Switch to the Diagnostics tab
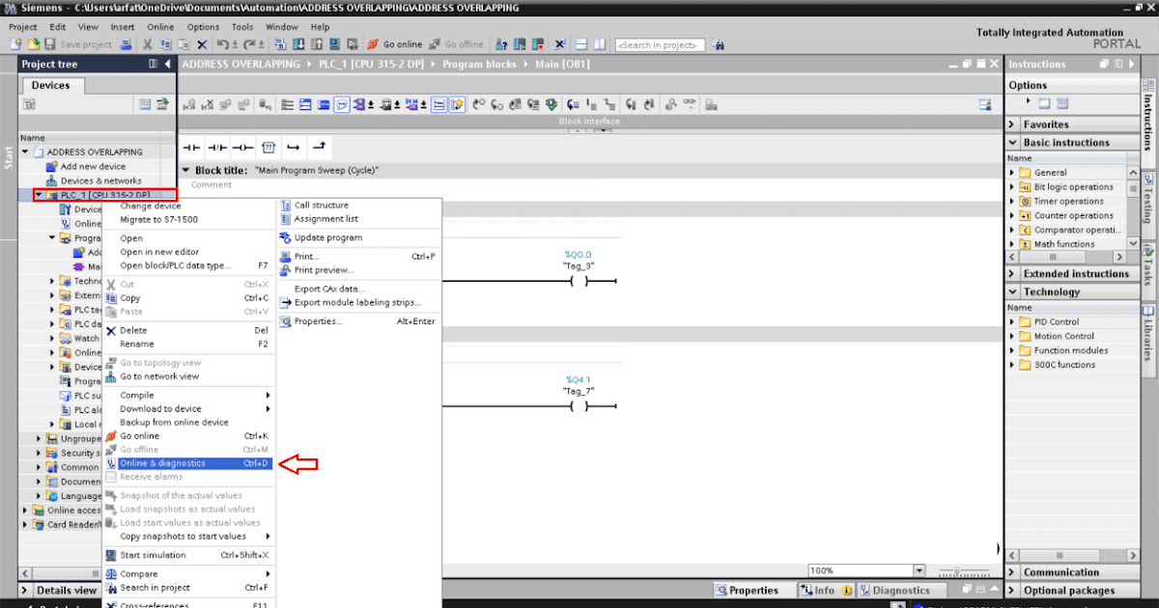The width and height of the screenshot is (1159, 608). pyautogui.click(x=901, y=590)
